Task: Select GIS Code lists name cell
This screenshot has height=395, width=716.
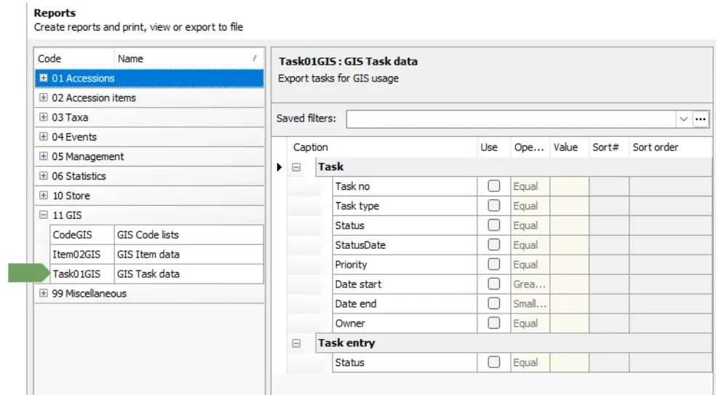Action: [188, 235]
